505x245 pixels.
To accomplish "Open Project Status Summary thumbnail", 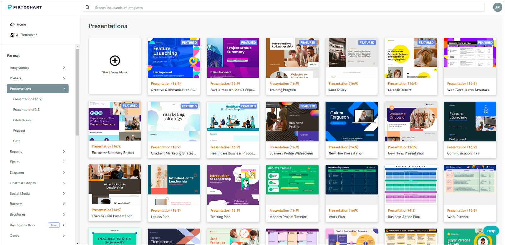I will [115, 236].
